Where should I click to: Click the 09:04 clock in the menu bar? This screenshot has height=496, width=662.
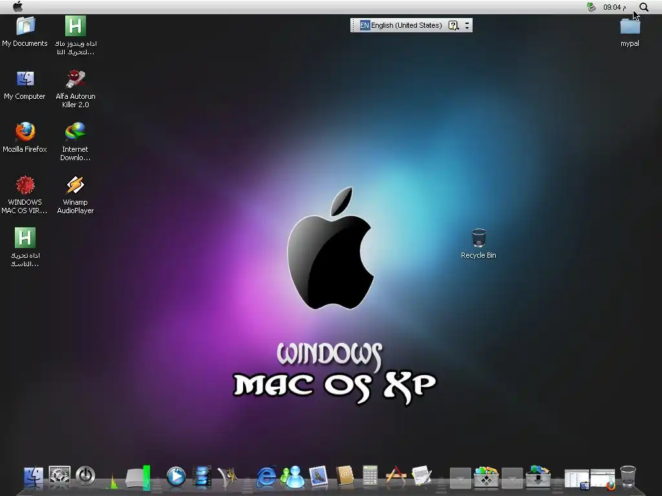[x=614, y=7]
